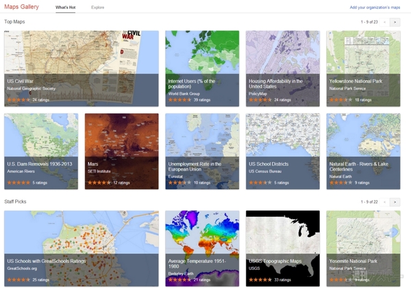Click Add your organization's maps link
411x289 pixels.
[x=375, y=8]
